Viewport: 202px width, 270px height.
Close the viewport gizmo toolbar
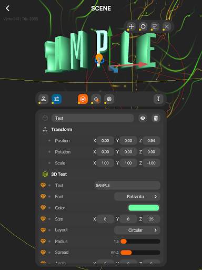pyautogui.click(x=167, y=26)
